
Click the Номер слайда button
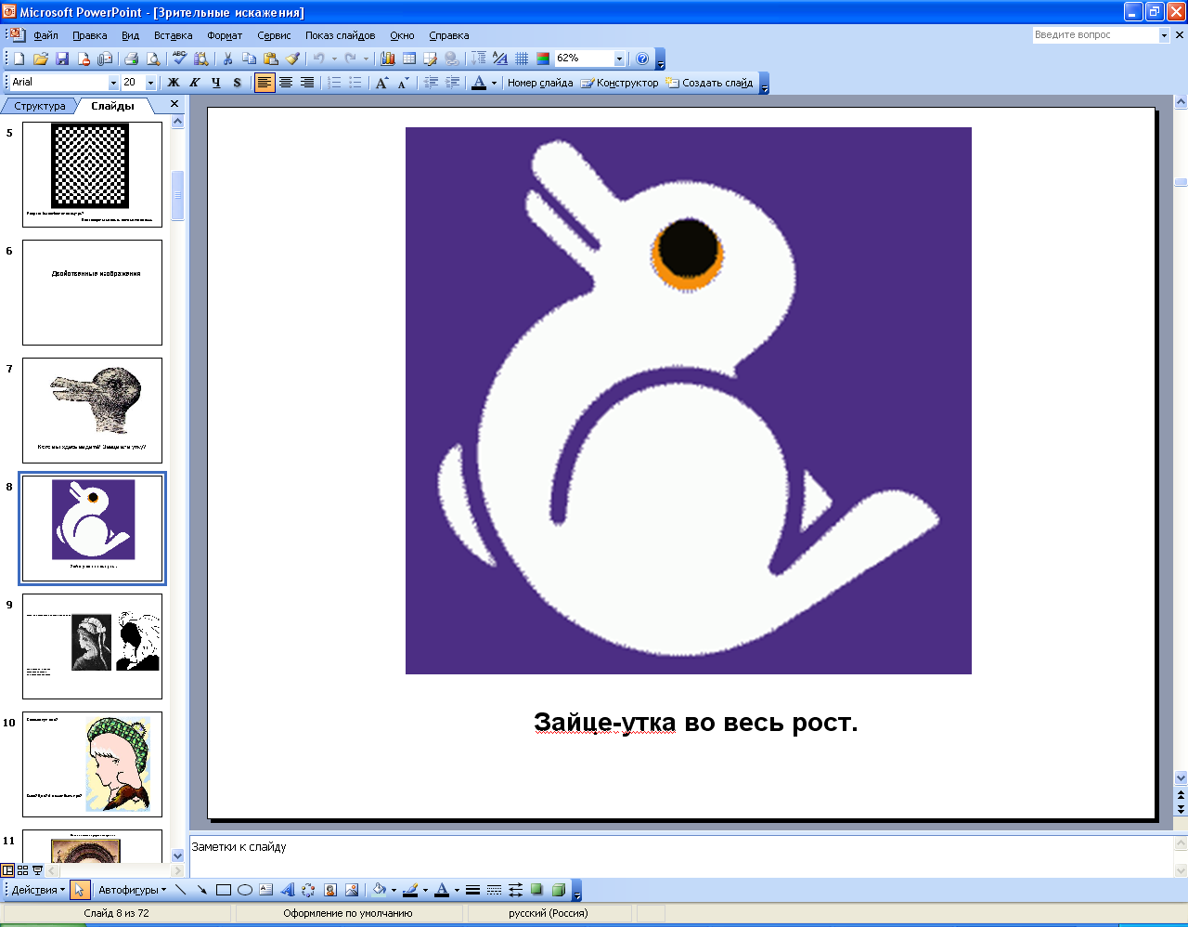[540, 83]
